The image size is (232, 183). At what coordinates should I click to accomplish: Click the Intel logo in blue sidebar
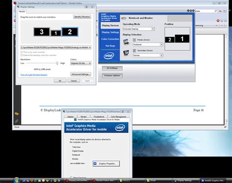pyautogui.click(x=109, y=56)
